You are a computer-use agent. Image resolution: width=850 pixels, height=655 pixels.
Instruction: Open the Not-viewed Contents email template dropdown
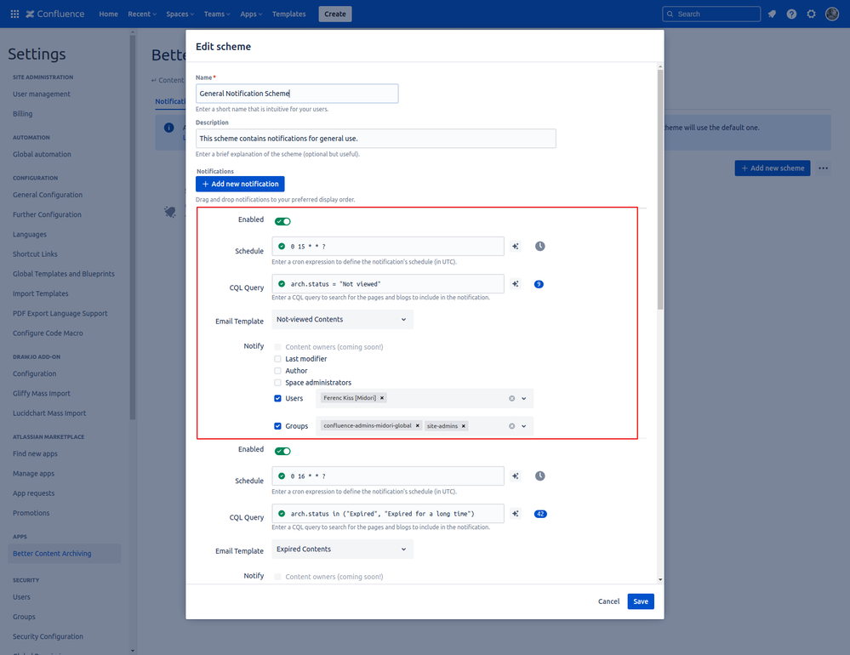[x=342, y=320]
